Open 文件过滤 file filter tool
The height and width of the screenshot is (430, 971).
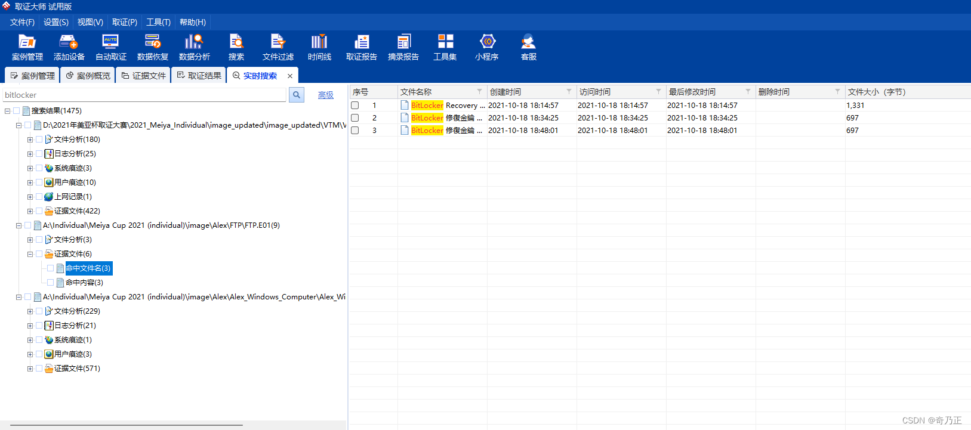278,47
